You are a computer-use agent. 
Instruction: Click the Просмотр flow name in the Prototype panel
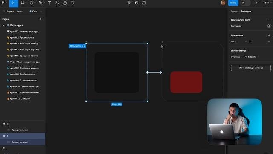tap(236, 26)
